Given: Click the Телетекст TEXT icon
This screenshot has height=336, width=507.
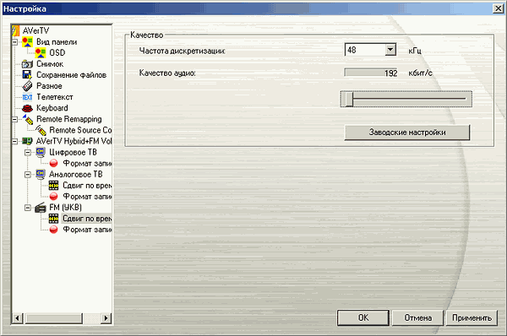Looking at the screenshot, I should pyautogui.click(x=28, y=97).
